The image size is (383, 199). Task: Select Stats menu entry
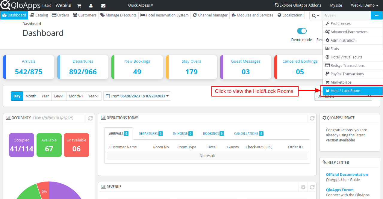(x=352, y=49)
